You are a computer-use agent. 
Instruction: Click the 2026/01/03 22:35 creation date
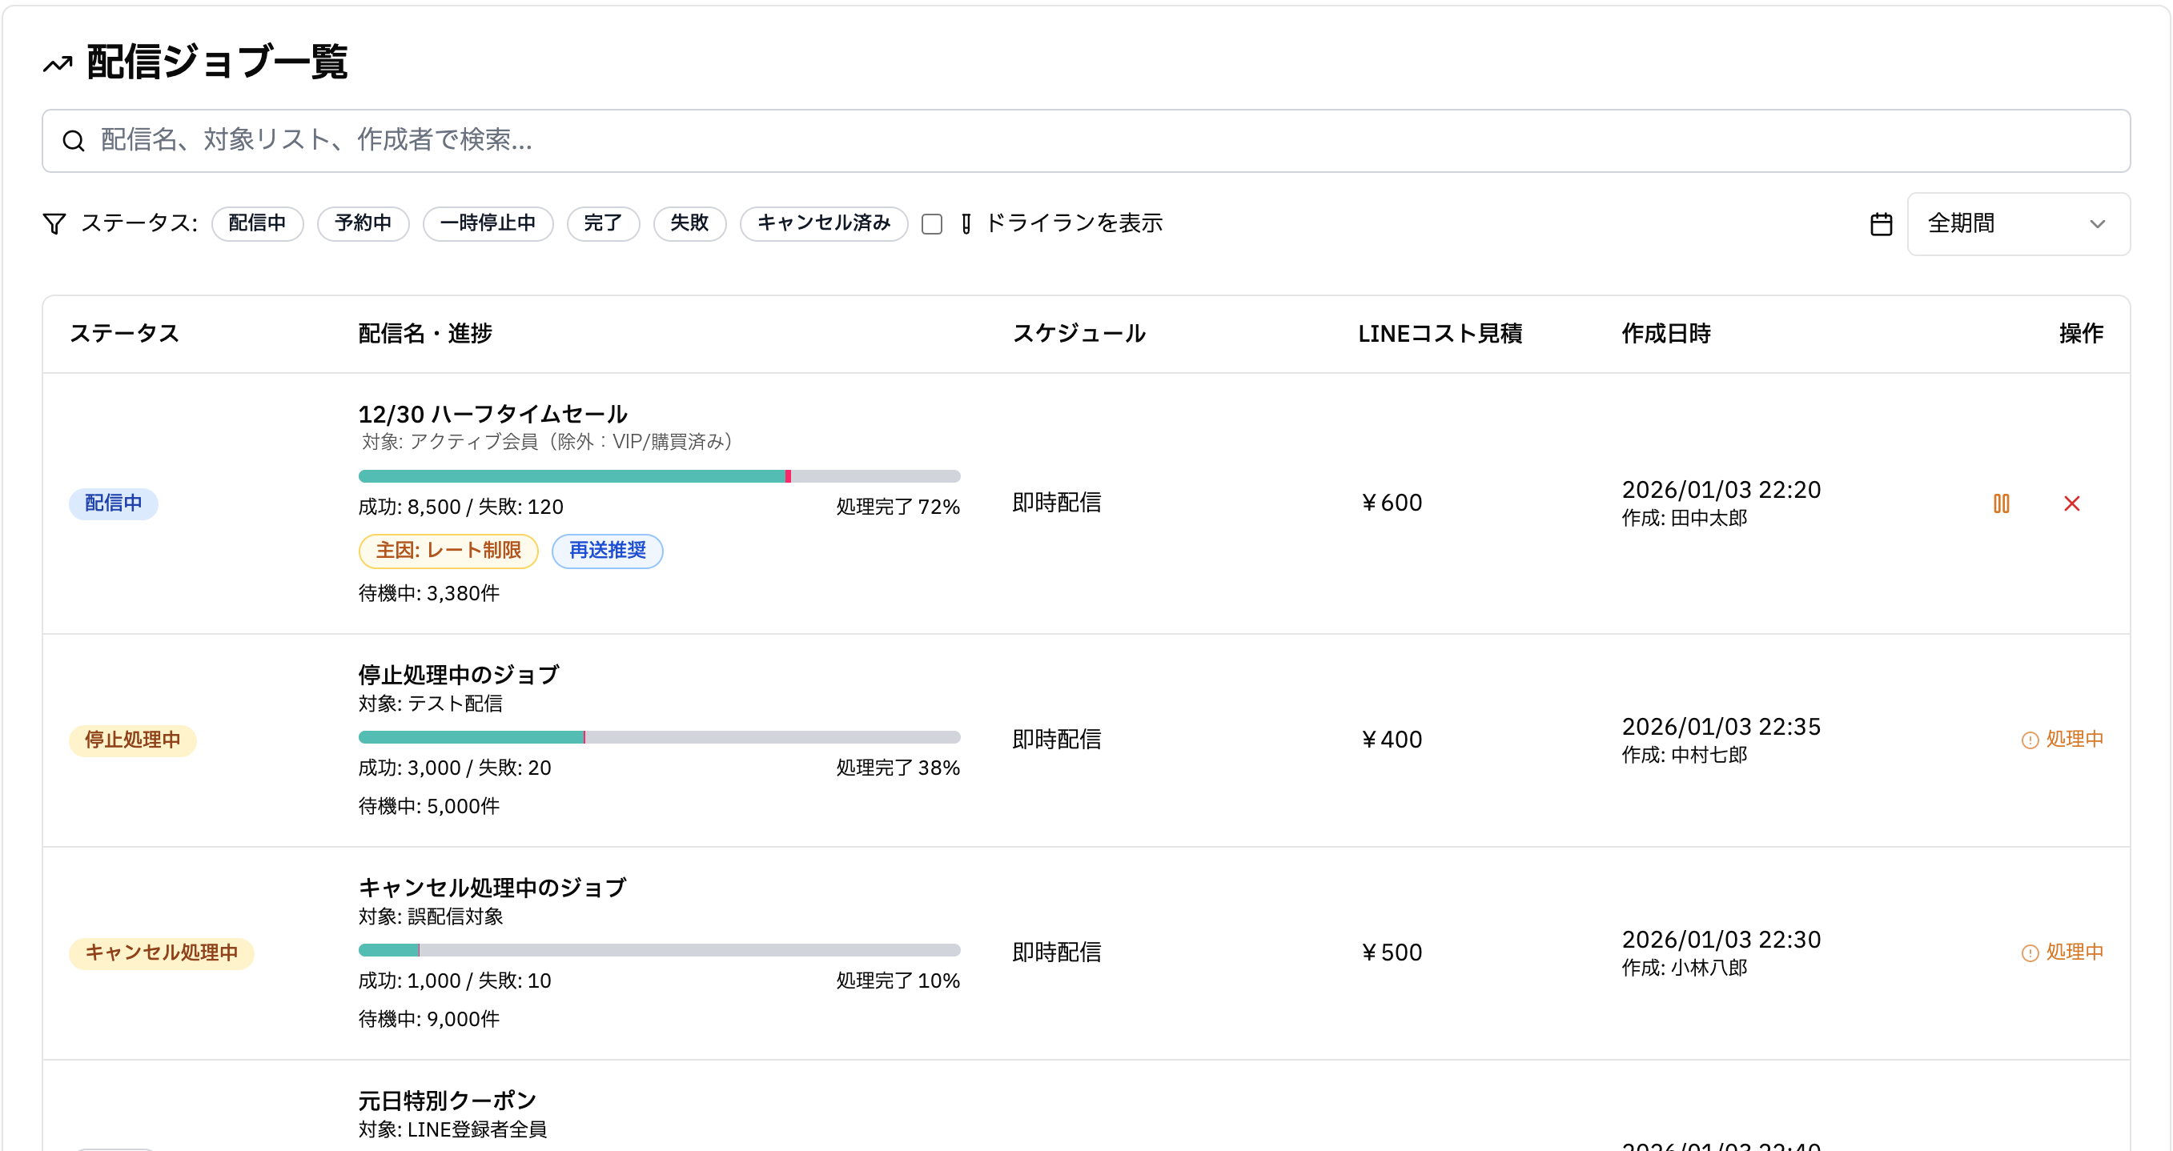point(1721,727)
